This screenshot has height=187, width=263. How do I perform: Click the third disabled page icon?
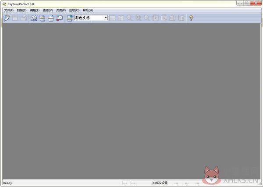[172, 18]
